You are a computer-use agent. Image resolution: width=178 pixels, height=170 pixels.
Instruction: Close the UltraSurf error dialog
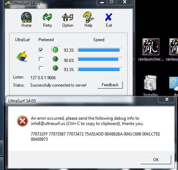(x=167, y=99)
